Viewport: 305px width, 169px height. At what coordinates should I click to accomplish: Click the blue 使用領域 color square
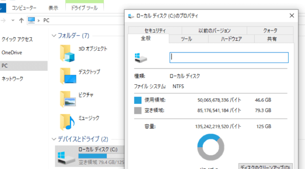click(138, 100)
